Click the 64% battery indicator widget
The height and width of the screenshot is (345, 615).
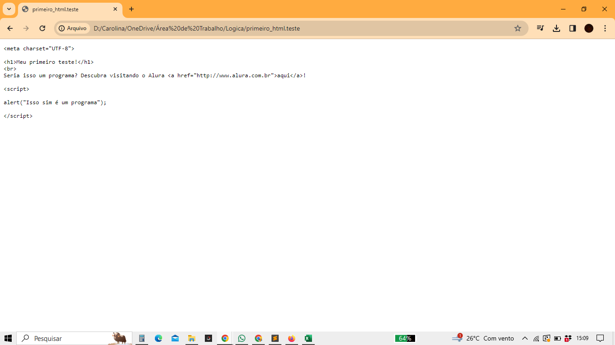tap(405, 338)
